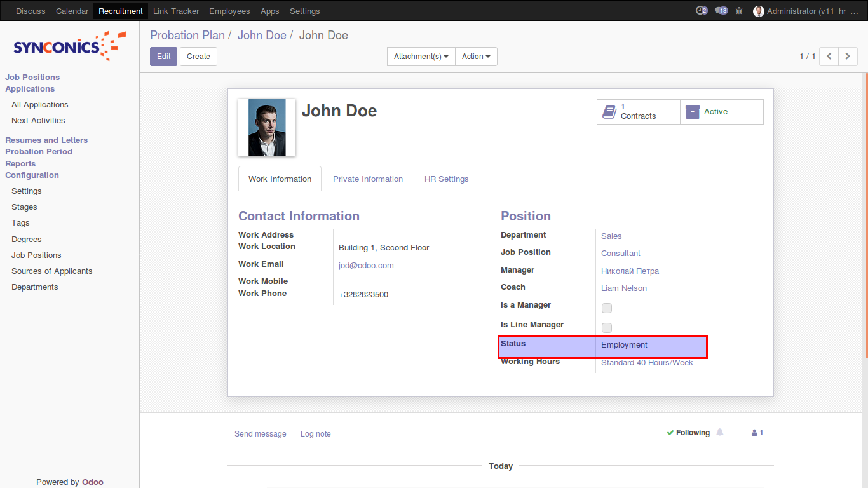Image resolution: width=868 pixels, height=488 pixels.
Task: Expand the Attachment(s) dropdown
Action: [421, 57]
